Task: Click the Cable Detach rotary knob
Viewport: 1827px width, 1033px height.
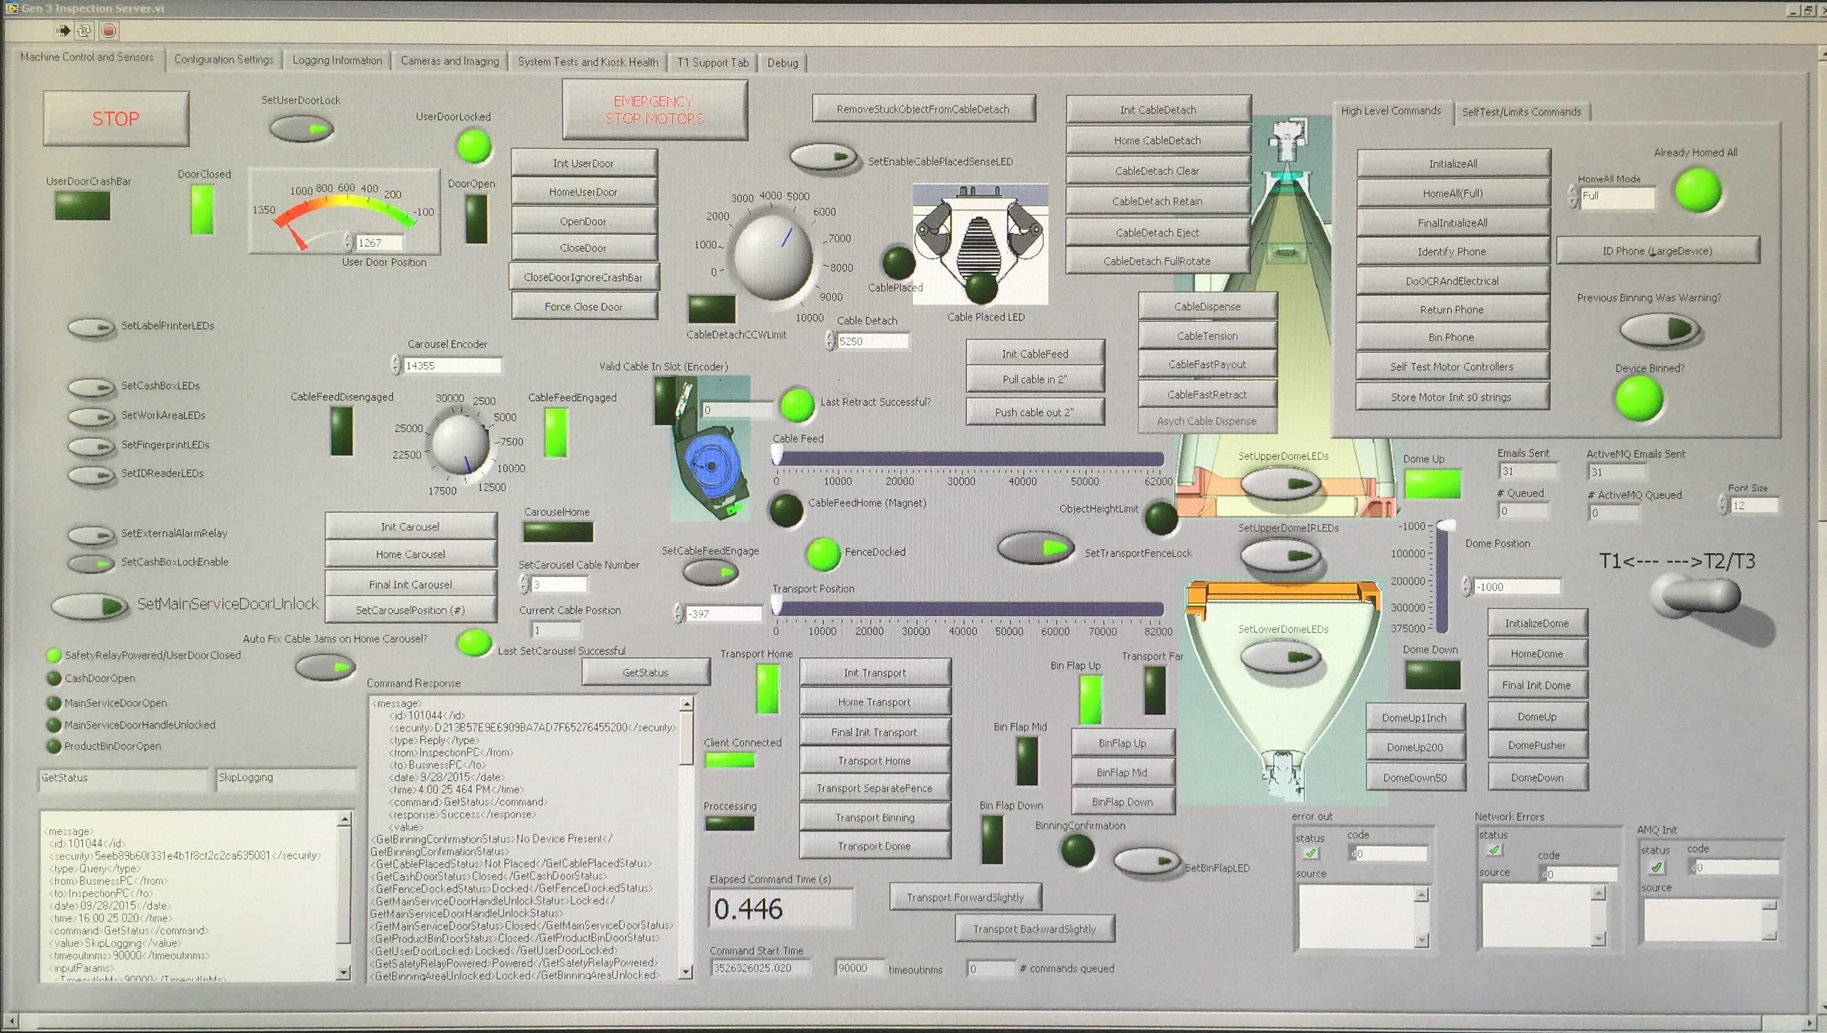Action: (772, 255)
